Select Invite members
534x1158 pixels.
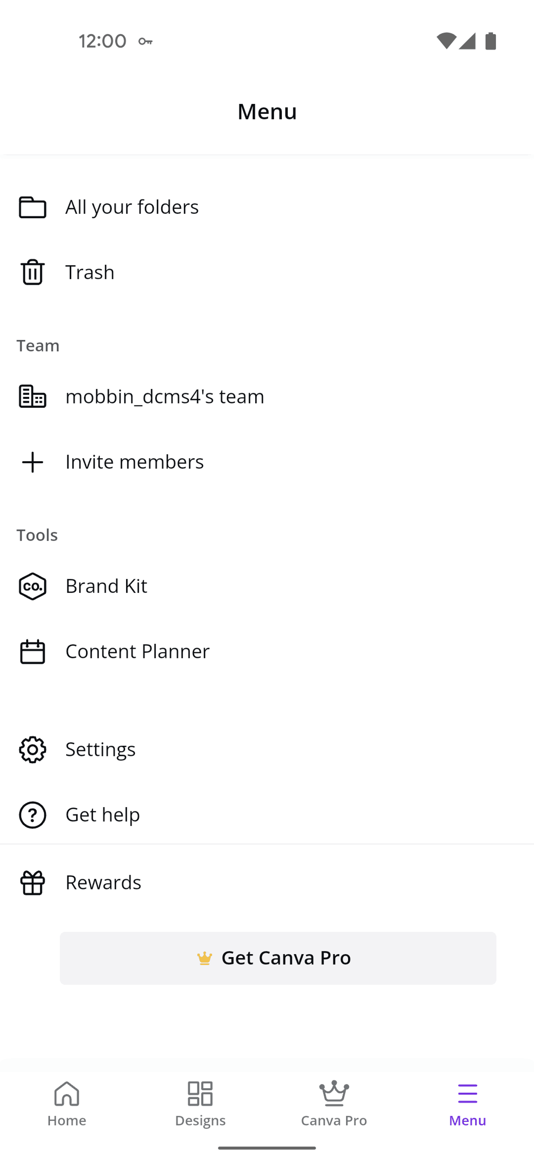click(x=267, y=462)
